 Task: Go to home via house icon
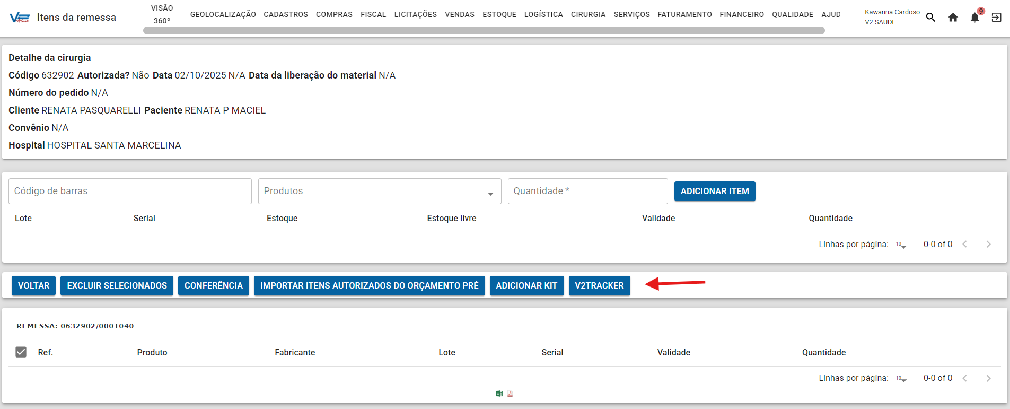(953, 18)
